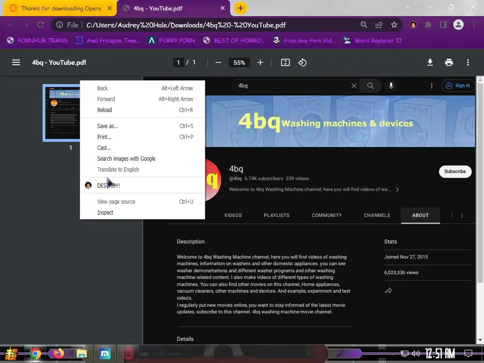Click DESTROY! context menu entry

[142, 185]
